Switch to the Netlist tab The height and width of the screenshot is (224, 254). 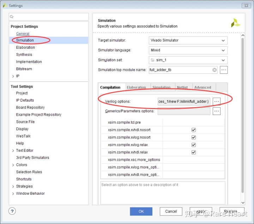(x=182, y=87)
